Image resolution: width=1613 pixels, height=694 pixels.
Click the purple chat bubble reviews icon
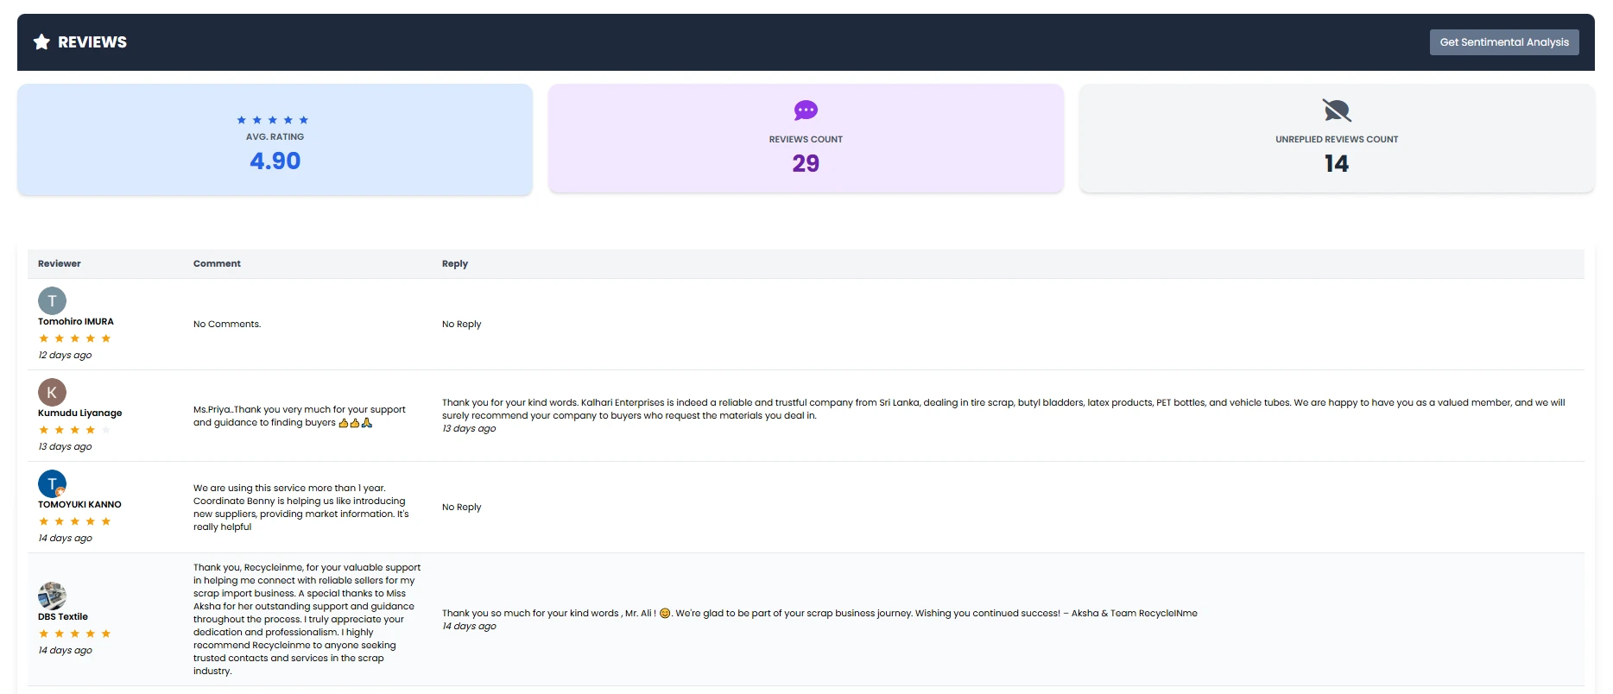coord(806,110)
